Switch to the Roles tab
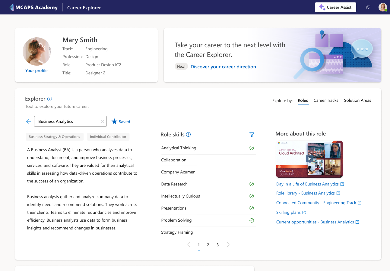Image resolution: width=390 pixels, height=271 pixels. click(303, 100)
